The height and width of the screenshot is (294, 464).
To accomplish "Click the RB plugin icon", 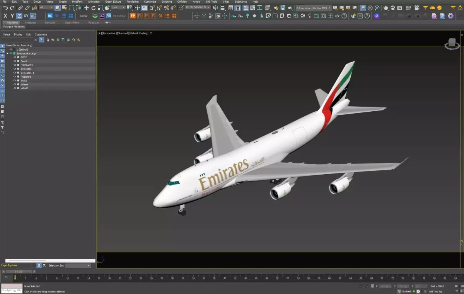I will point(109,16).
